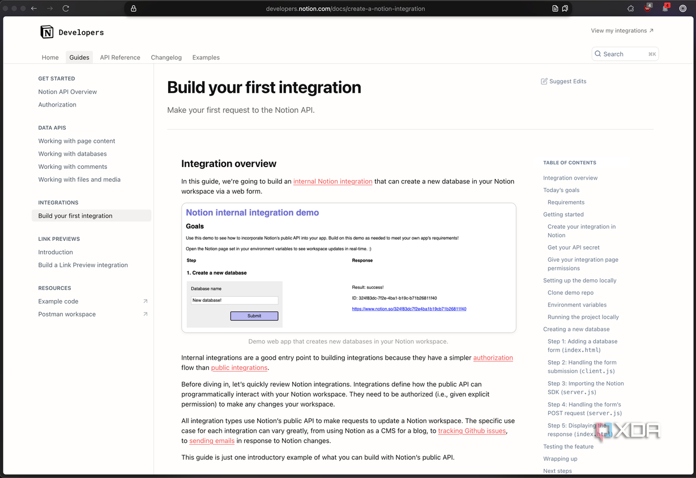Follow the public integrations link

(239, 368)
